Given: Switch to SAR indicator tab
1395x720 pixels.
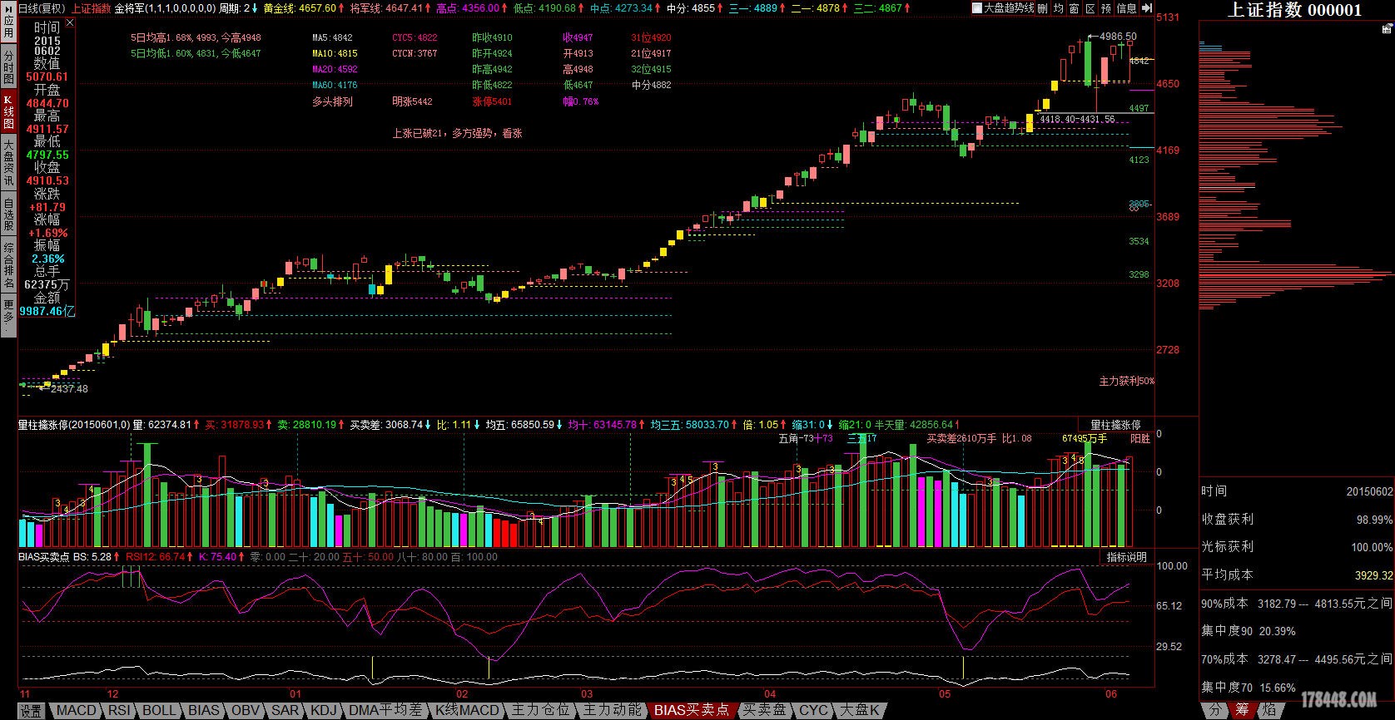Looking at the screenshot, I should pyautogui.click(x=285, y=711).
